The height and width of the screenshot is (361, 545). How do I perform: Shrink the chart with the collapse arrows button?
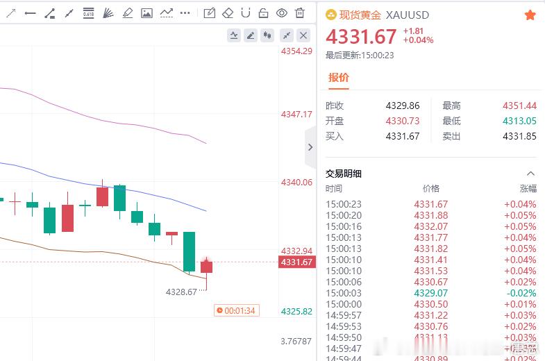click(287, 35)
